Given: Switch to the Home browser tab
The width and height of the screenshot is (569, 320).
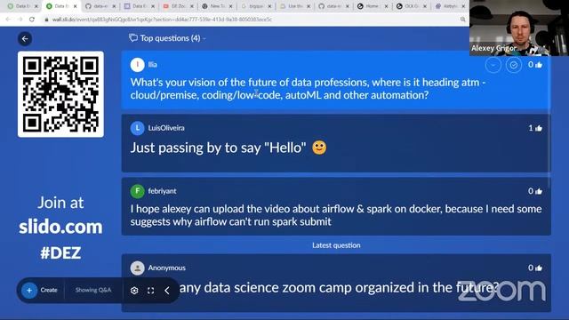Looking at the screenshot, I should (373, 6).
